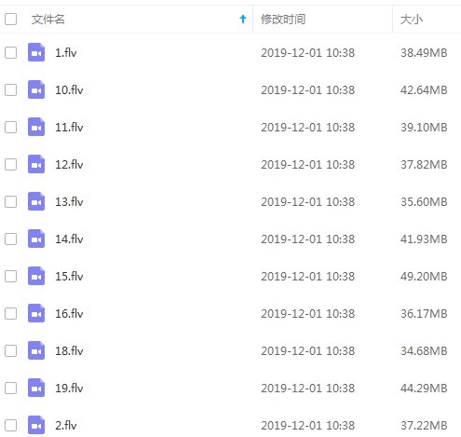Check the box for 15.flv

point(10,277)
